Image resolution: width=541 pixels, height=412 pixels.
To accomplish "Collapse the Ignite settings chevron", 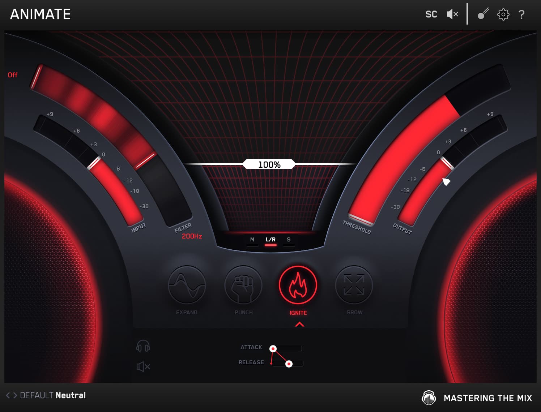I will pyautogui.click(x=299, y=325).
